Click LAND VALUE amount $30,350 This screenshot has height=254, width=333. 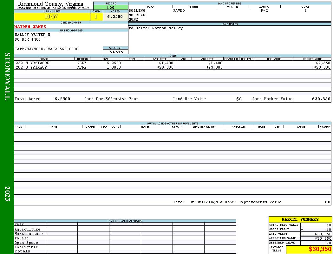323,234
